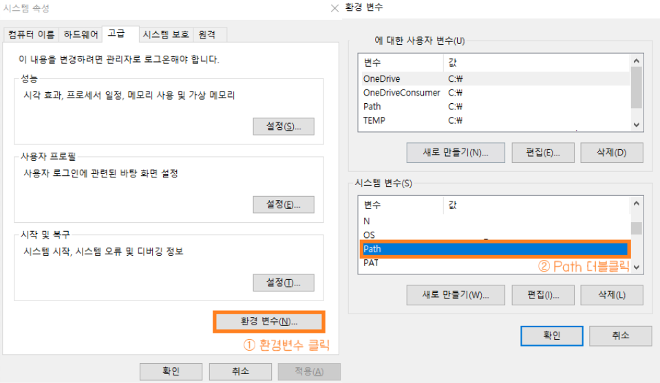Cancel the 시스템 속성 dialog
660x383 pixels.
coord(240,371)
